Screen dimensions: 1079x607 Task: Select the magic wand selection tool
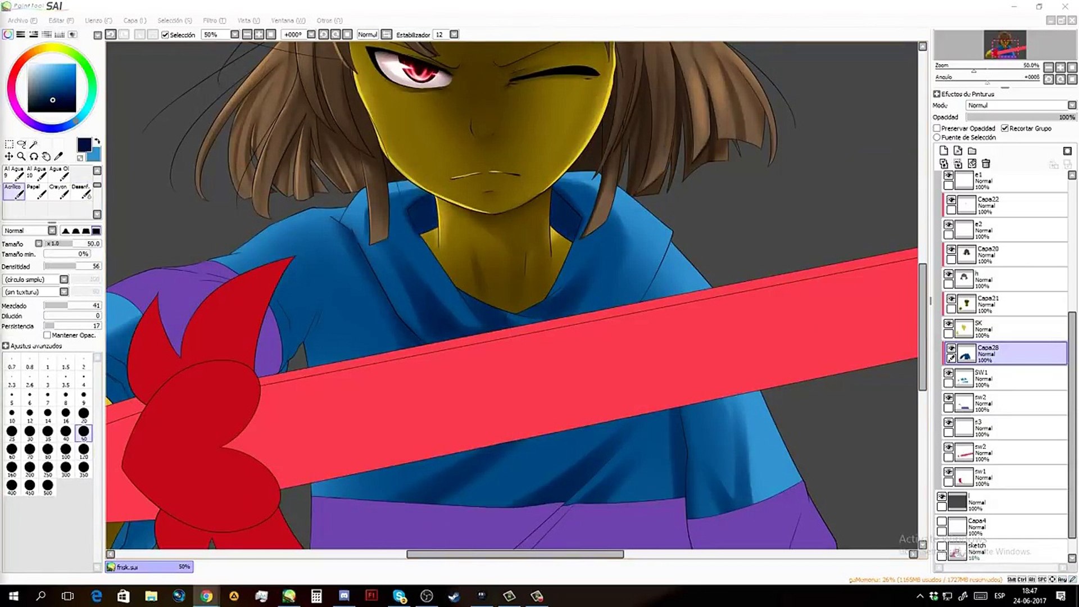point(34,144)
